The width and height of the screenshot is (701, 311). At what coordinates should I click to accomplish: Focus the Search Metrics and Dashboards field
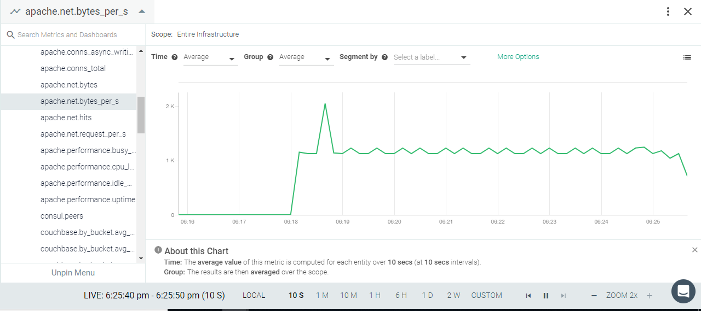coord(73,35)
